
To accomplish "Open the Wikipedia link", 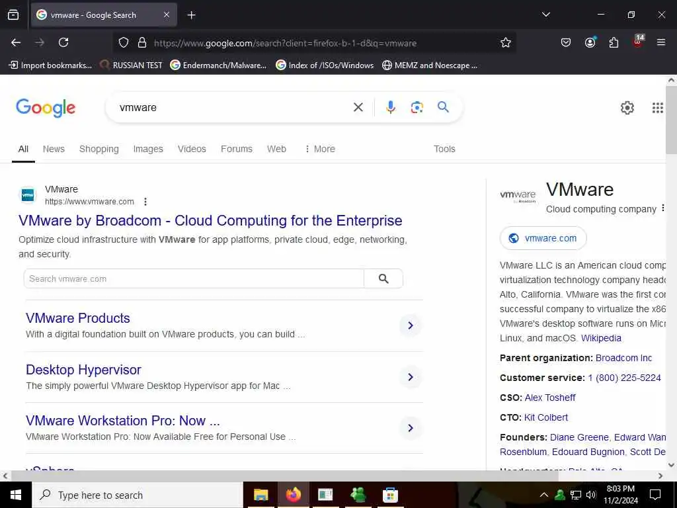I will [601, 338].
